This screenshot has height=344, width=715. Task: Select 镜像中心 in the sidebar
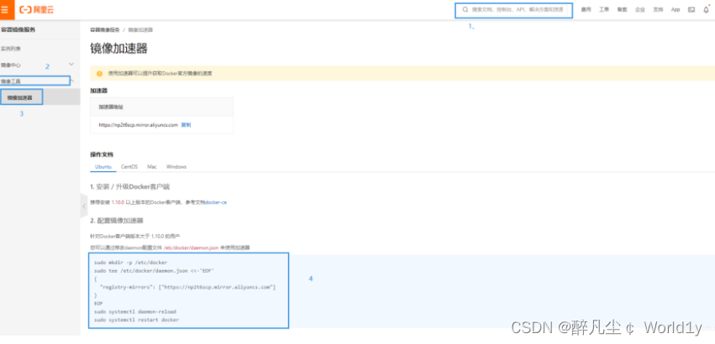11,65
